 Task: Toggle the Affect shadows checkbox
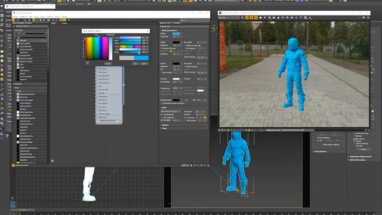click(x=185, y=66)
